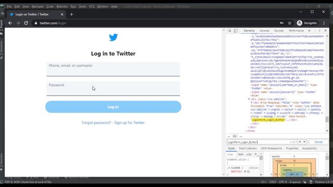Open PyCharm Edit menu
This screenshot has width=333, height=187.
17,7
